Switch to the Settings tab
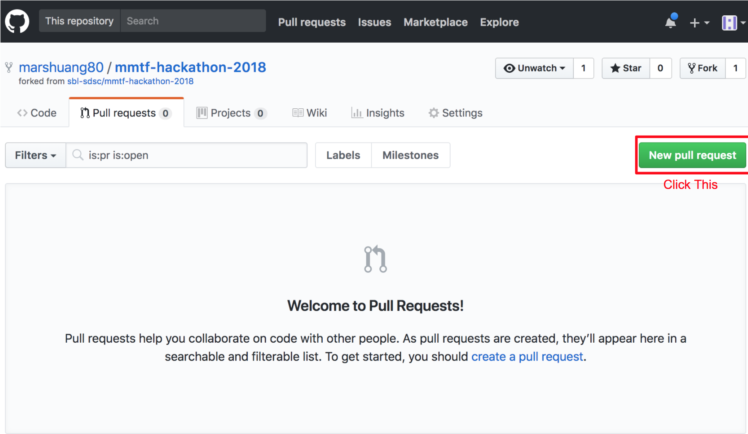The width and height of the screenshot is (748, 434). click(x=455, y=113)
